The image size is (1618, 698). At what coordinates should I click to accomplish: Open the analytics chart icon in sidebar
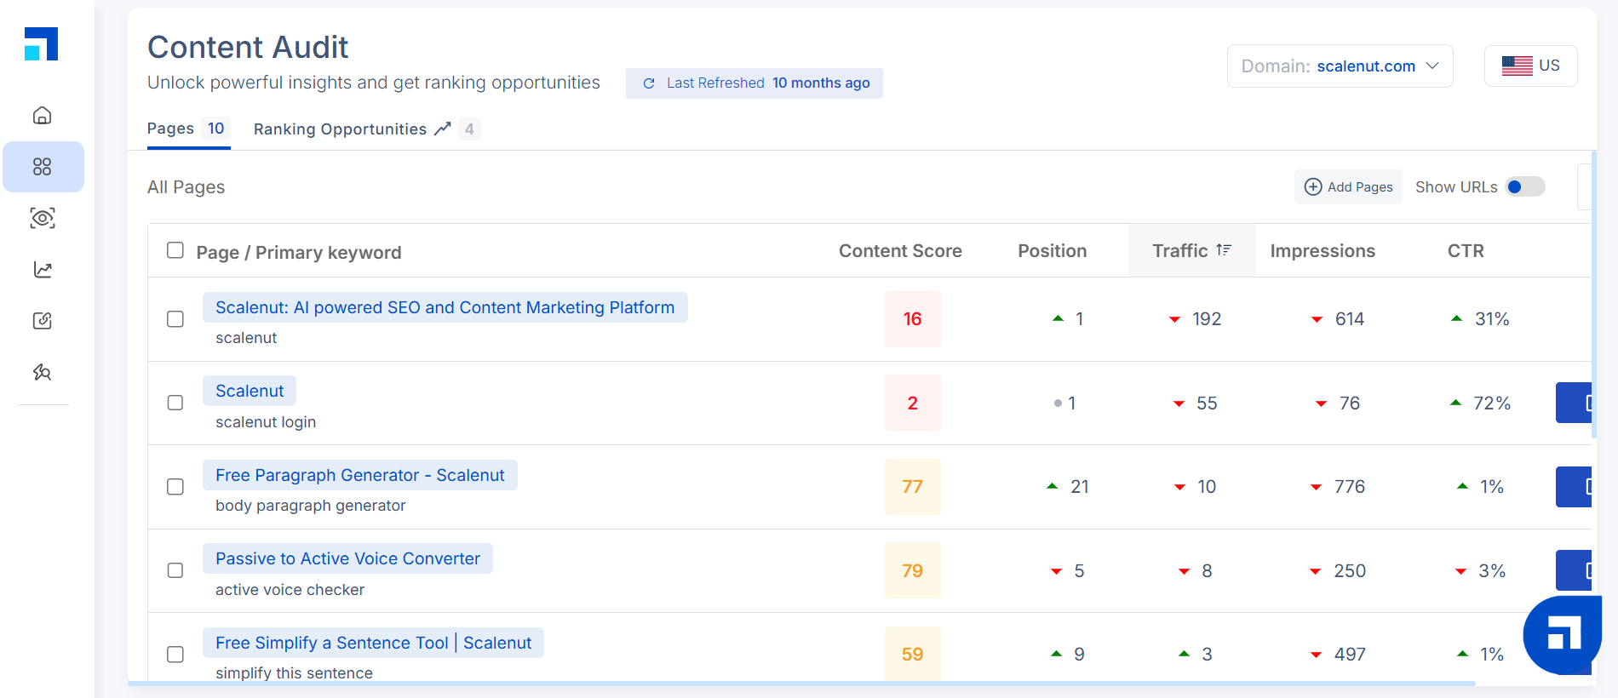[x=43, y=270]
